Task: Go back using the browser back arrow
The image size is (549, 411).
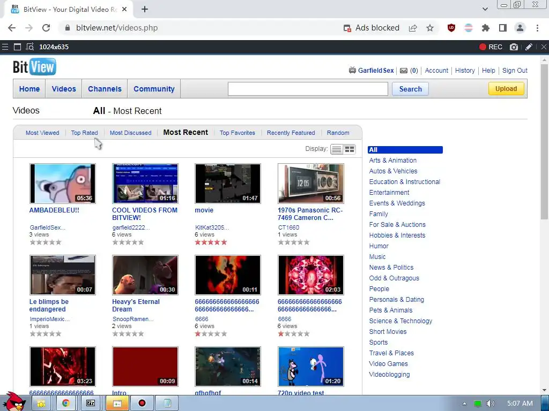Action: [12, 28]
